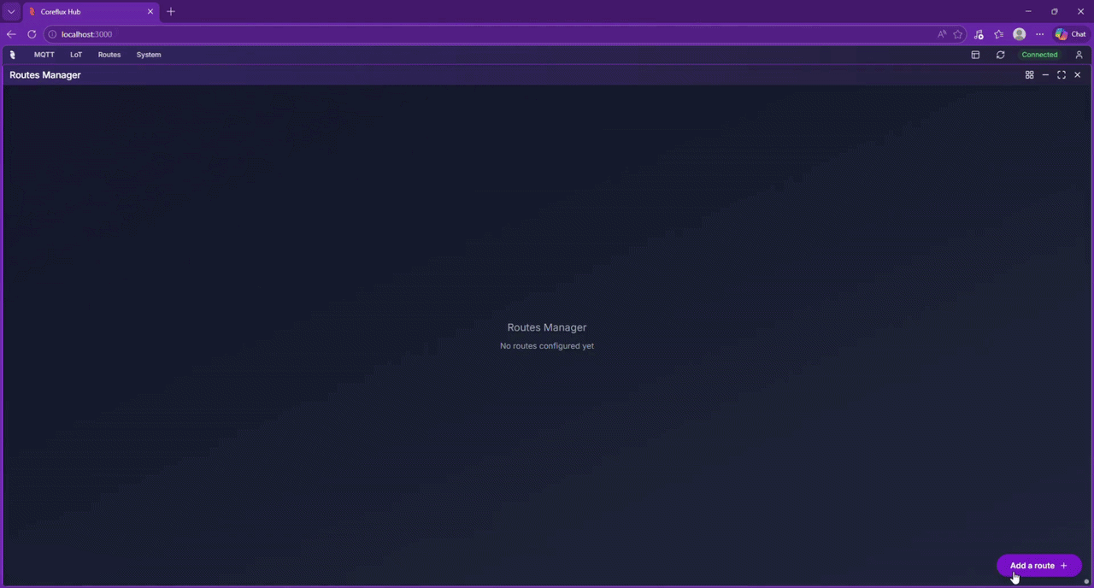Open the browser favorites list icon
The width and height of the screenshot is (1094, 588).
tap(998, 34)
